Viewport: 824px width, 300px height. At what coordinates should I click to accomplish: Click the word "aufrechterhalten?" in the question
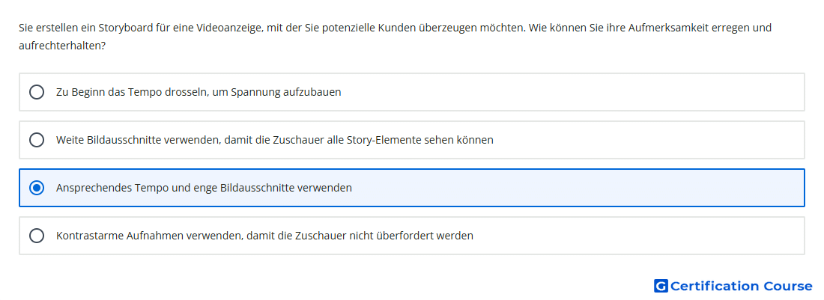click(x=62, y=46)
